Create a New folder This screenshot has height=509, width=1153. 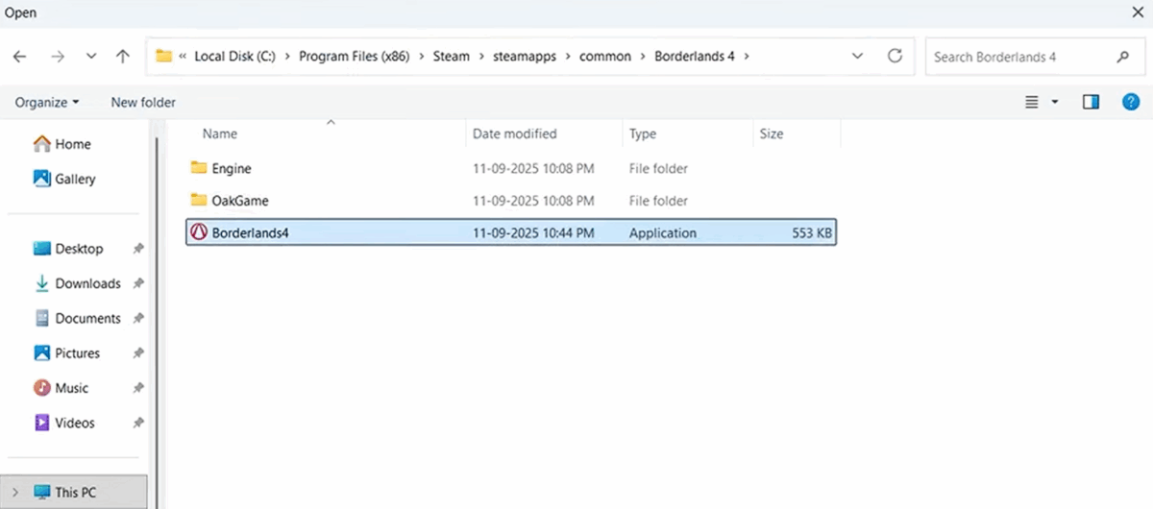point(143,102)
